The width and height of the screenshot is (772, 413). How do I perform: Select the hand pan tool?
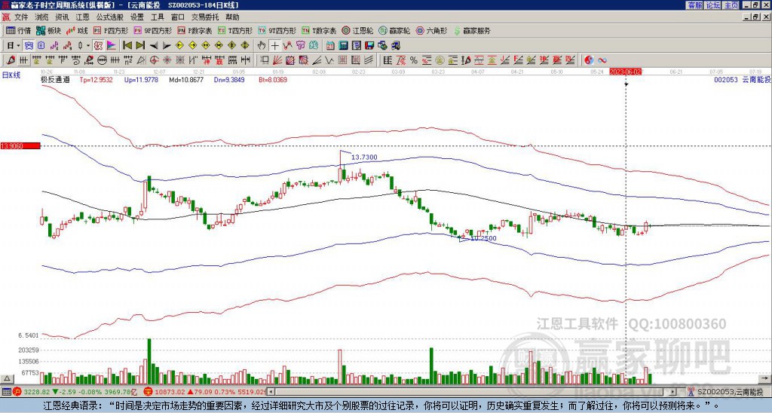click(262, 46)
